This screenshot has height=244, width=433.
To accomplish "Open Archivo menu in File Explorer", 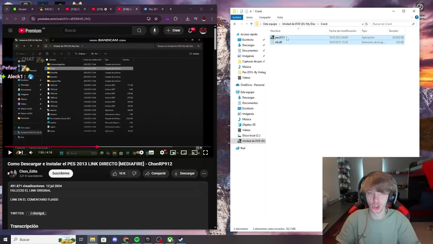I will point(237,17).
